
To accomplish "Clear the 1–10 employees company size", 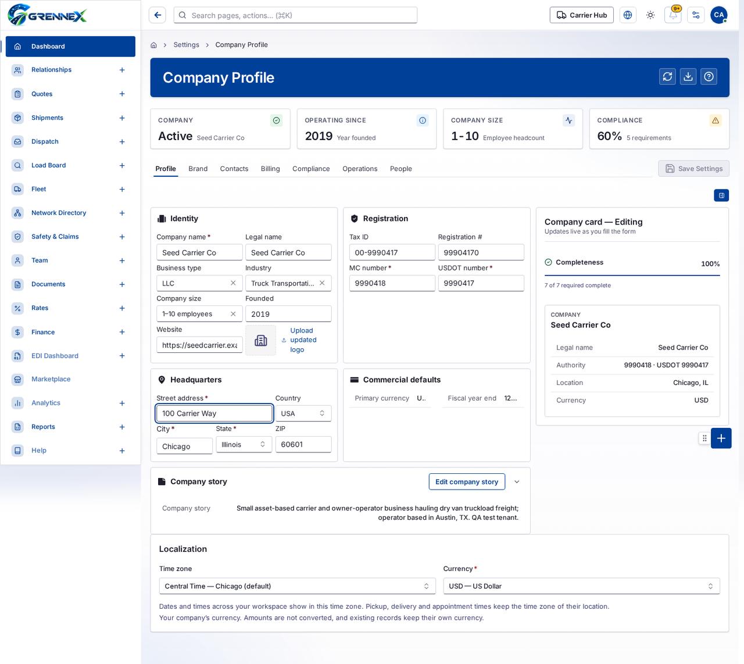I will 233,314.
